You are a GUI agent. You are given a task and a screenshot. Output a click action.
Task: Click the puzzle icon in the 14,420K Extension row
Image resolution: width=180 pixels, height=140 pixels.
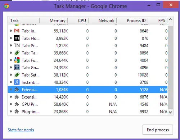click(17, 97)
